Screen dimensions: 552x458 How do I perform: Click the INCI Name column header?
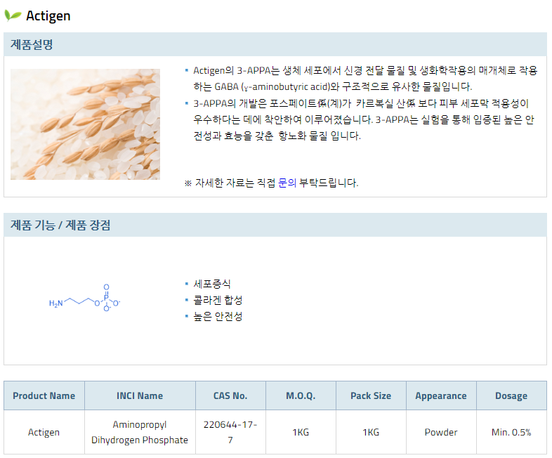click(x=140, y=395)
